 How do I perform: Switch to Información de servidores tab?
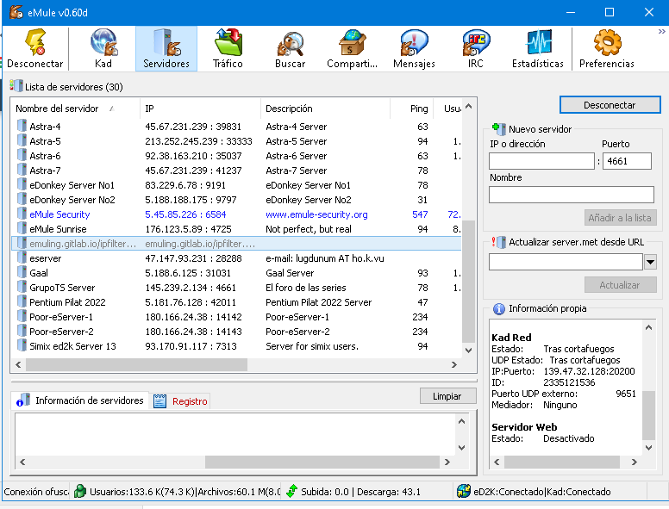pyautogui.click(x=80, y=400)
